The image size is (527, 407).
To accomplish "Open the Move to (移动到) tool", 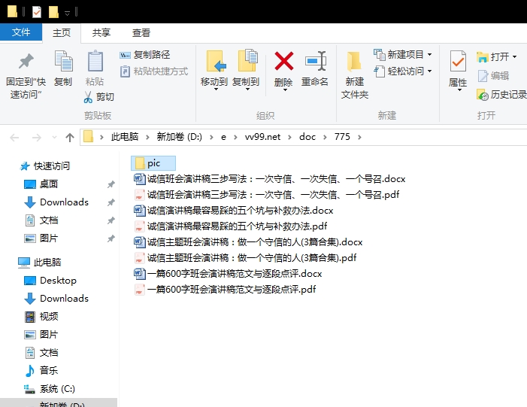I will pos(214,71).
